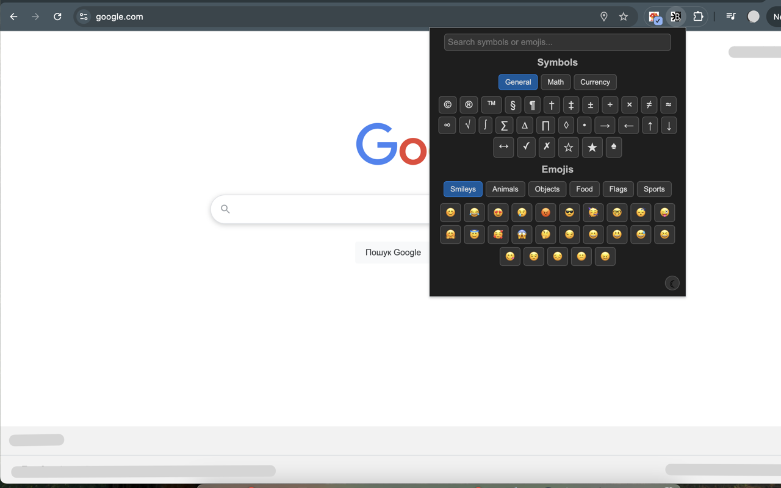The width and height of the screenshot is (781, 488).
Task: Pick the trademark ™ symbol
Action: tap(491, 105)
